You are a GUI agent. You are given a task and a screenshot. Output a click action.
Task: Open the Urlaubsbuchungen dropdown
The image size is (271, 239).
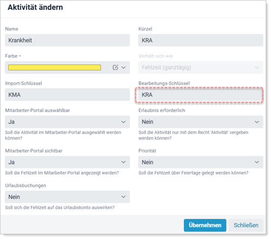[x=67, y=197]
